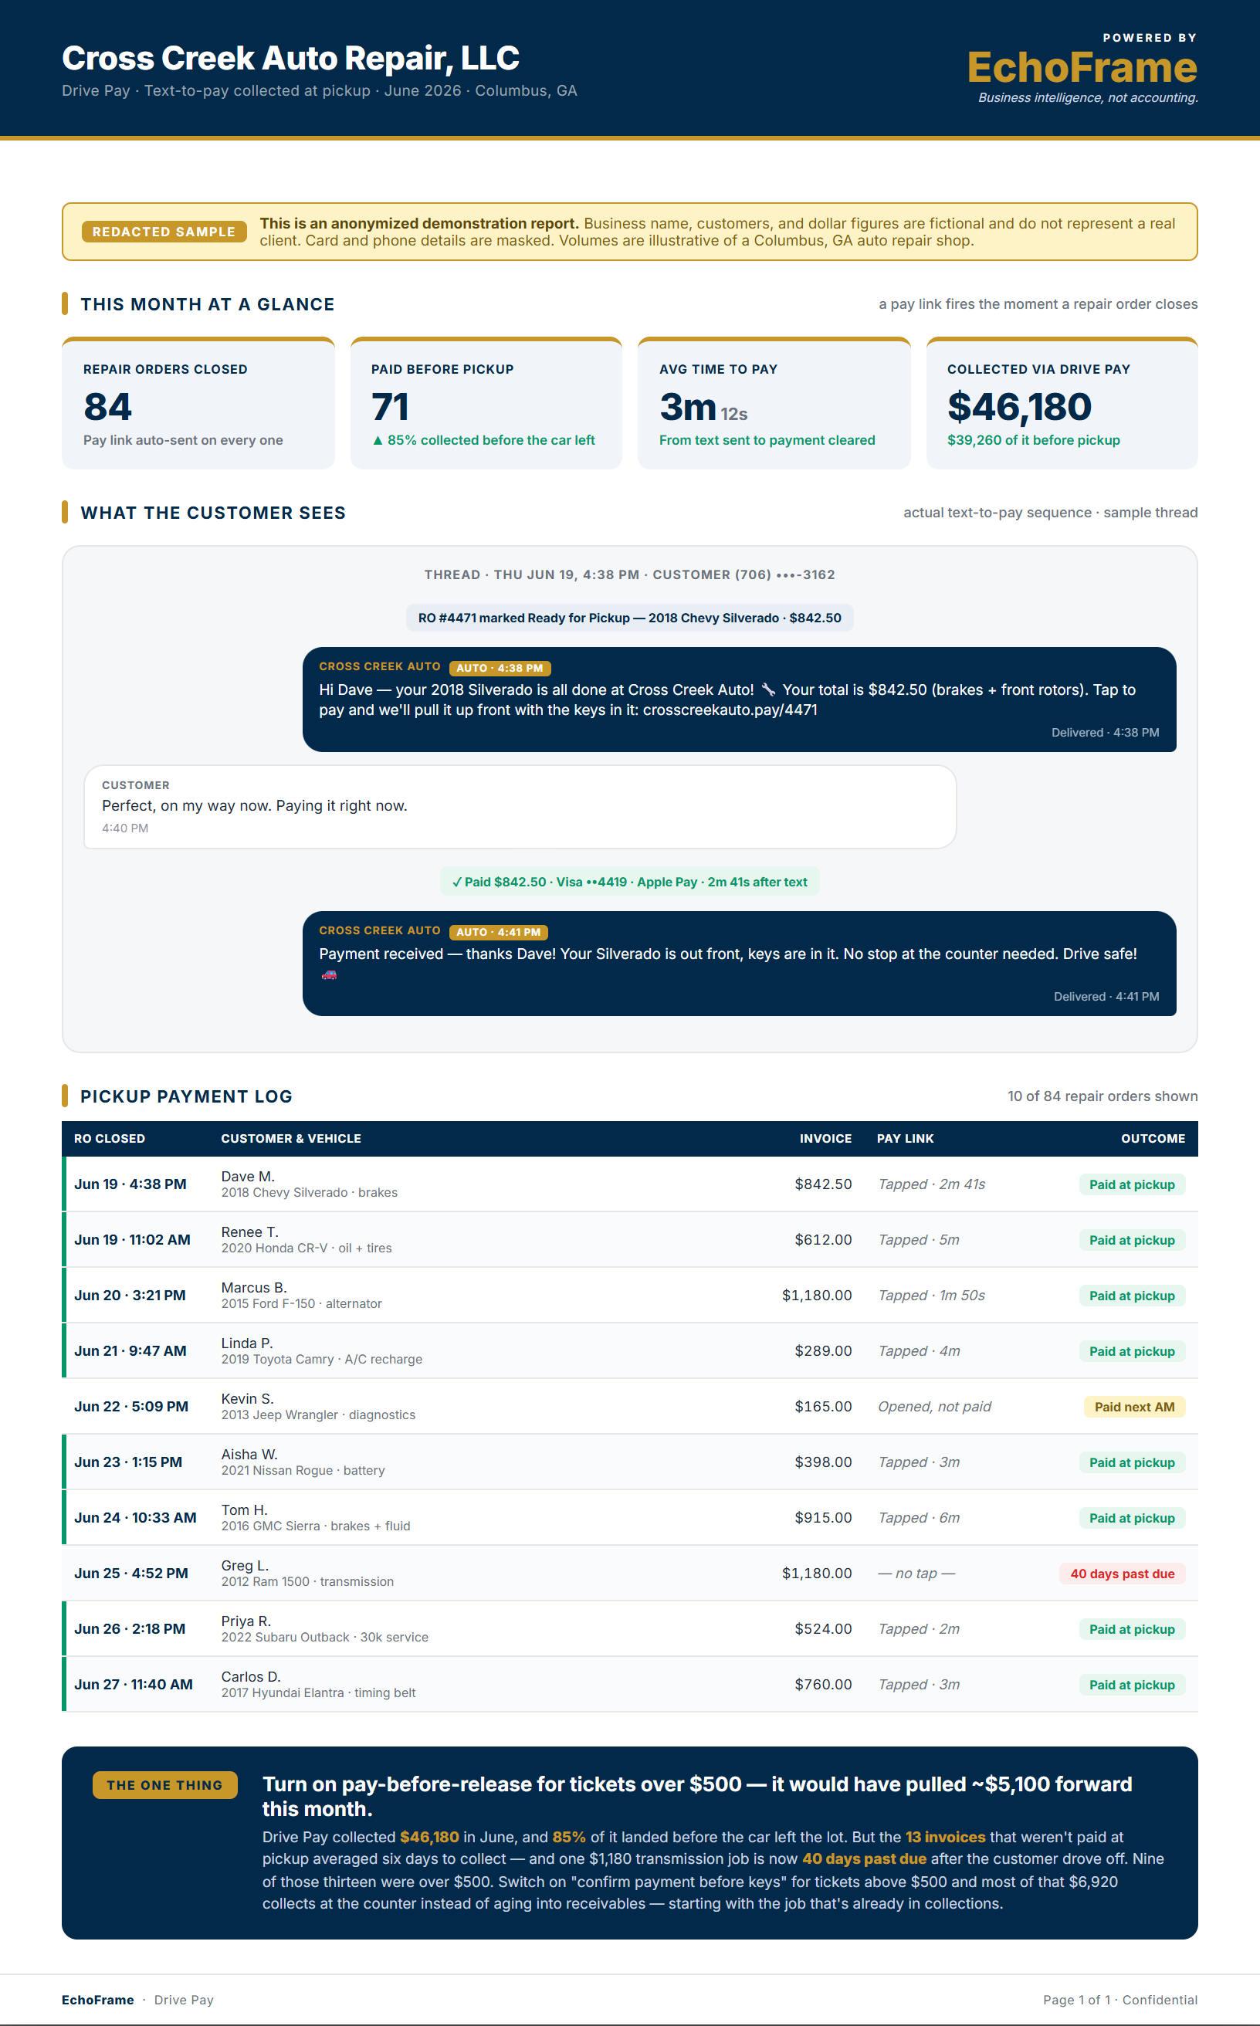This screenshot has height=2026, width=1260.
Task: Select Aisha W. customer name
Action: (x=249, y=1455)
